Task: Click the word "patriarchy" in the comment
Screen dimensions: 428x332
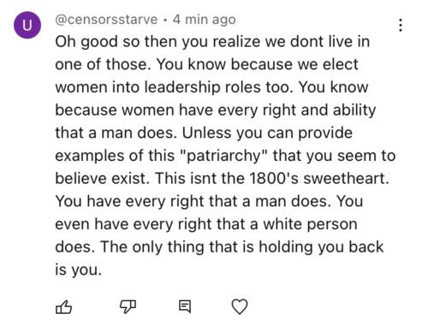Action: (224, 156)
